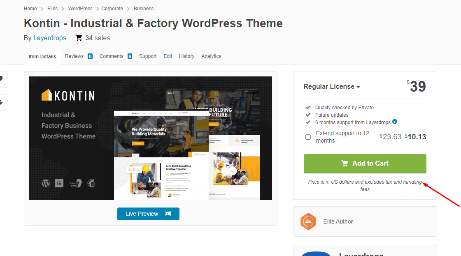Click the Contact Form 7 logo in preview
Screen dimensions: 461x256
[x=75, y=184]
